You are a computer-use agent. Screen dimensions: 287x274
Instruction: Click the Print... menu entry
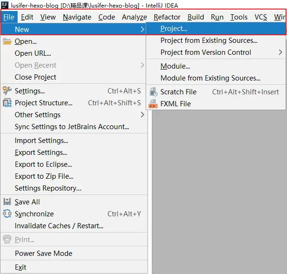coord(73,239)
